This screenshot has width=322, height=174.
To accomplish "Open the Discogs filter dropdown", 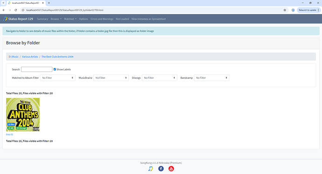I will point(160,78).
